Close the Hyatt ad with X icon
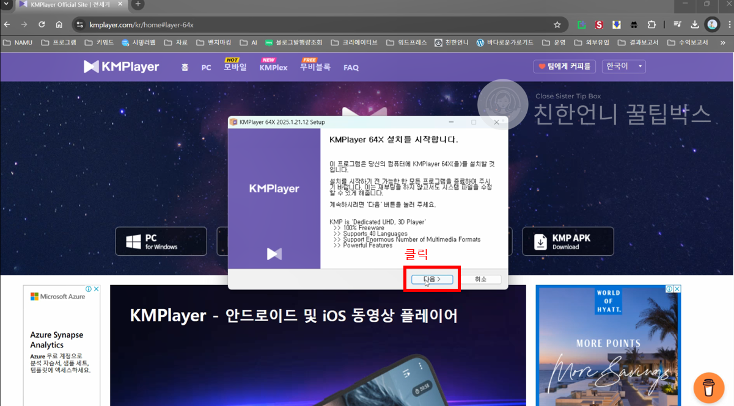The image size is (734, 406). pos(677,289)
